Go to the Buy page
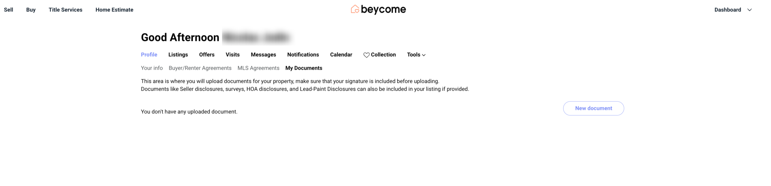The image size is (771, 186). coord(31,10)
